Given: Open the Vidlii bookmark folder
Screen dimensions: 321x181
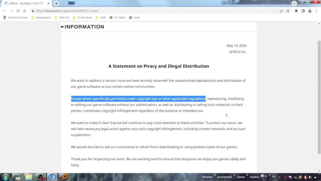Looking at the screenshot, I should pyautogui.click(x=101, y=18).
